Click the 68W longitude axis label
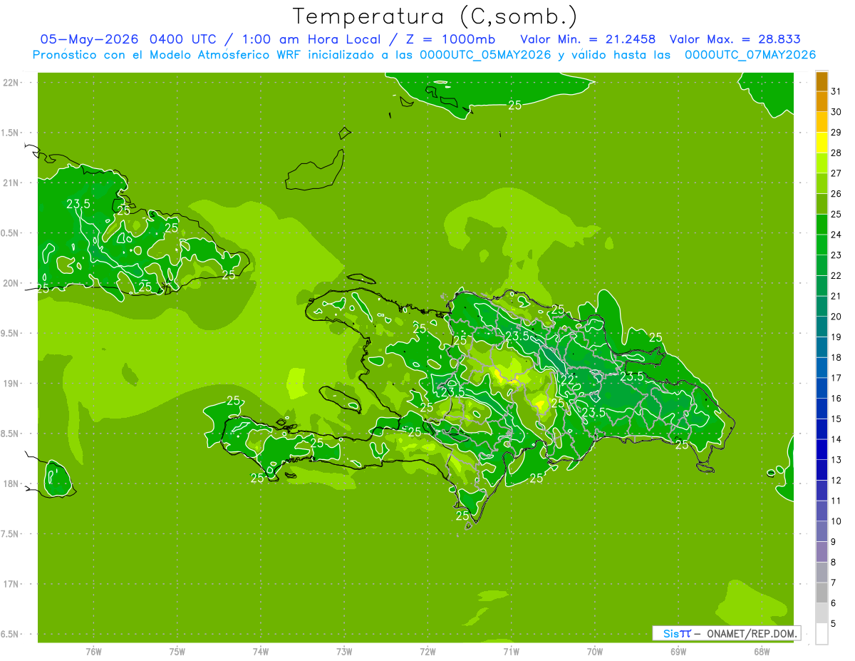 [762, 651]
